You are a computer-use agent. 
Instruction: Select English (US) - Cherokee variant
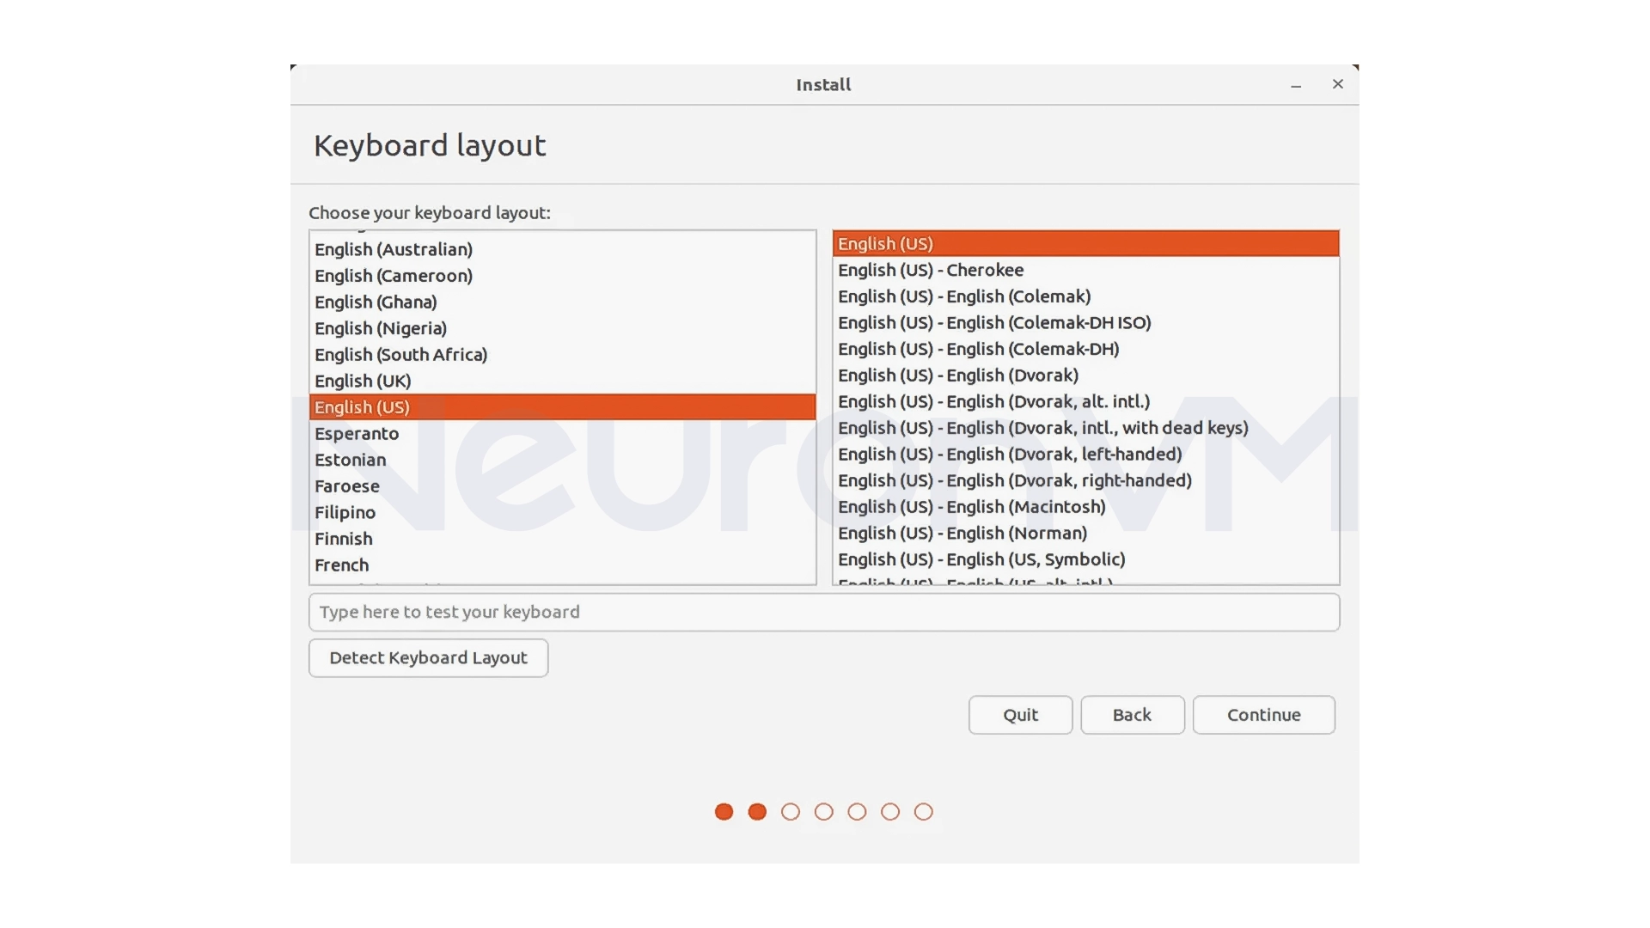pyautogui.click(x=931, y=270)
